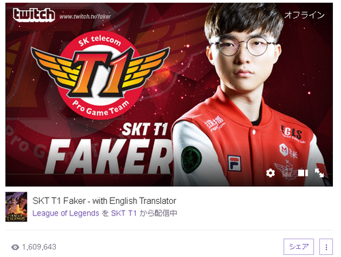Screen dimensions: 341x257
Task: Click the 1,609,643 view count number
Action: click(40, 247)
